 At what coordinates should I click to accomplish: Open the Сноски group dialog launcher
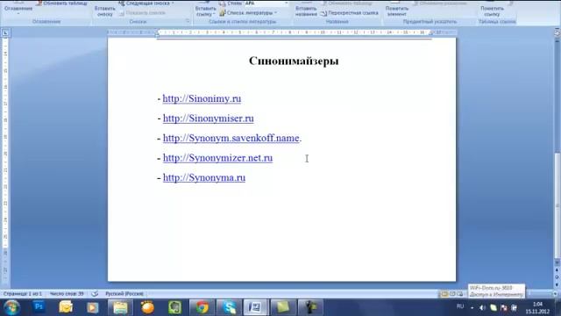(188, 21)
